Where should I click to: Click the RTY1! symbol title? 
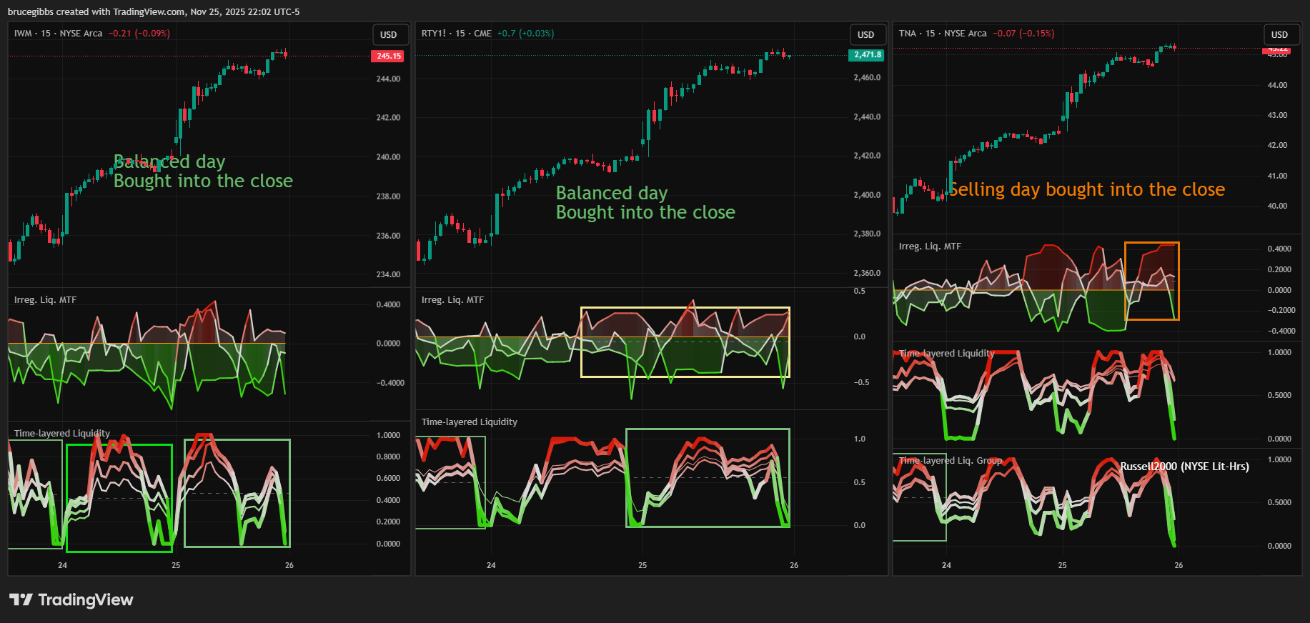click(x=434, y=34)
